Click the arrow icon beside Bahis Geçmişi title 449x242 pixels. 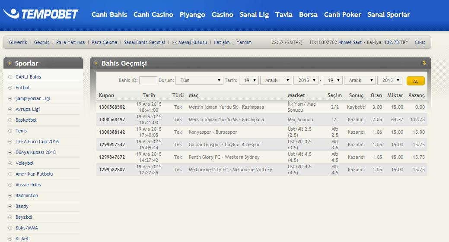pos(96,63)
